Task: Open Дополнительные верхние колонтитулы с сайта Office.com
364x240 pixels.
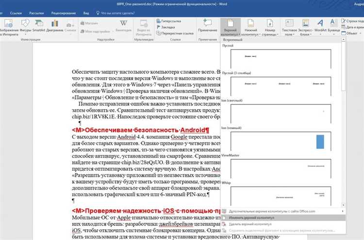Action: coord(283,211)
